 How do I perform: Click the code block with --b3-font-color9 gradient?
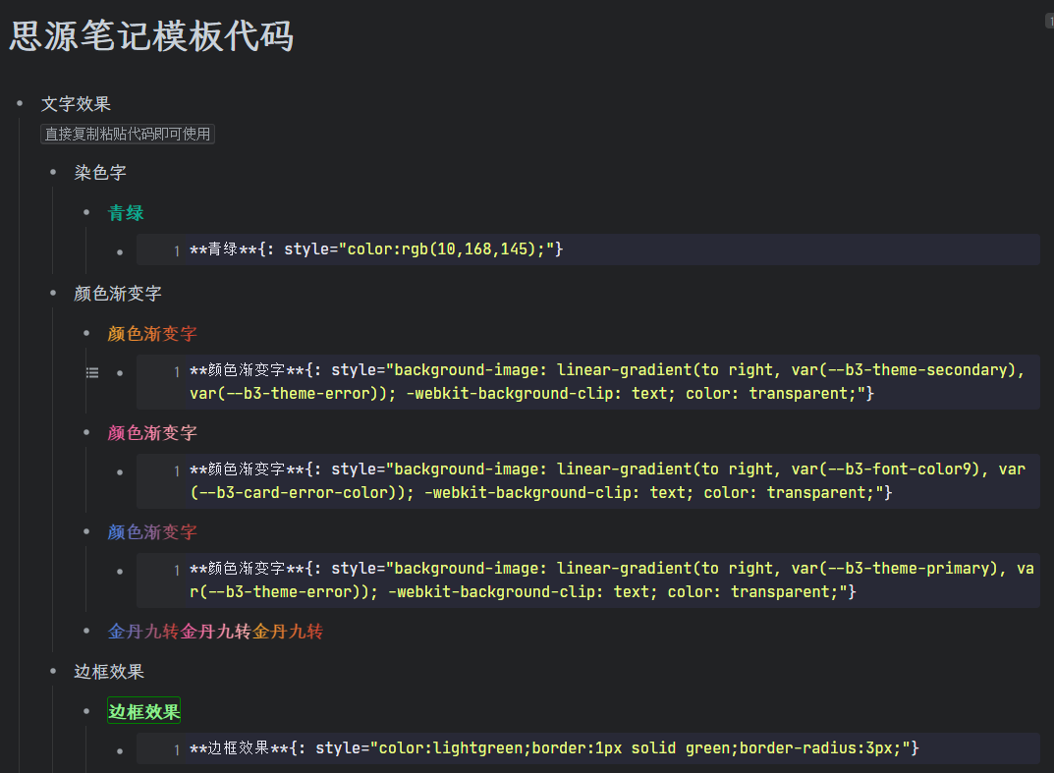click(587, 481)
